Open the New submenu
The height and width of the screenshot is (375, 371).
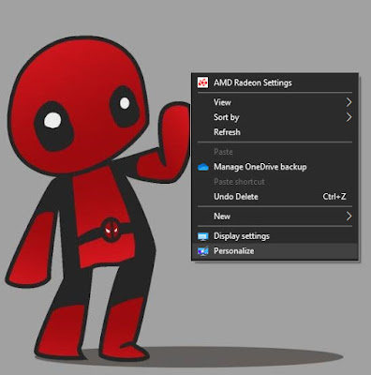pos(275,217)
